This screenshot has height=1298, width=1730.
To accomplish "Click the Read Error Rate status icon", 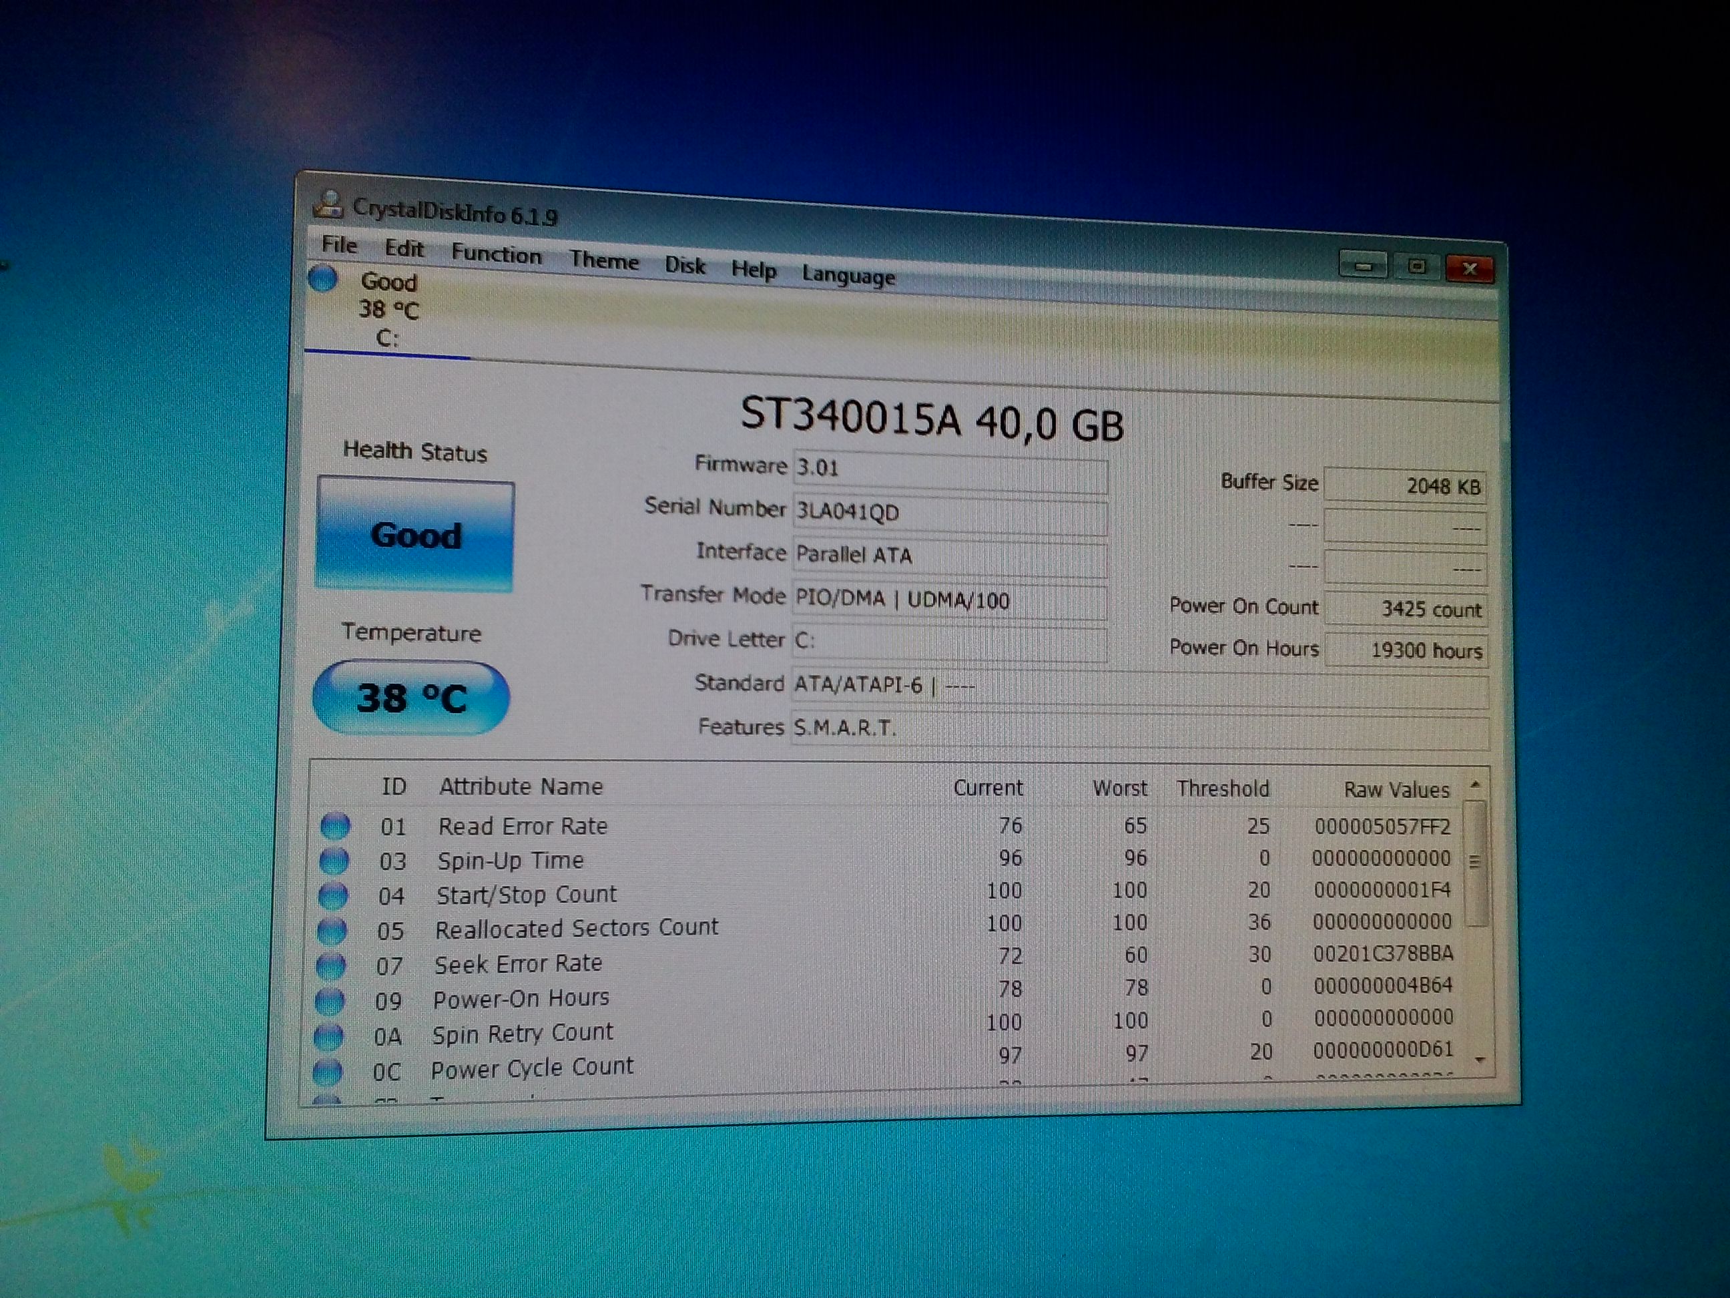I will [x=335, y=825].
